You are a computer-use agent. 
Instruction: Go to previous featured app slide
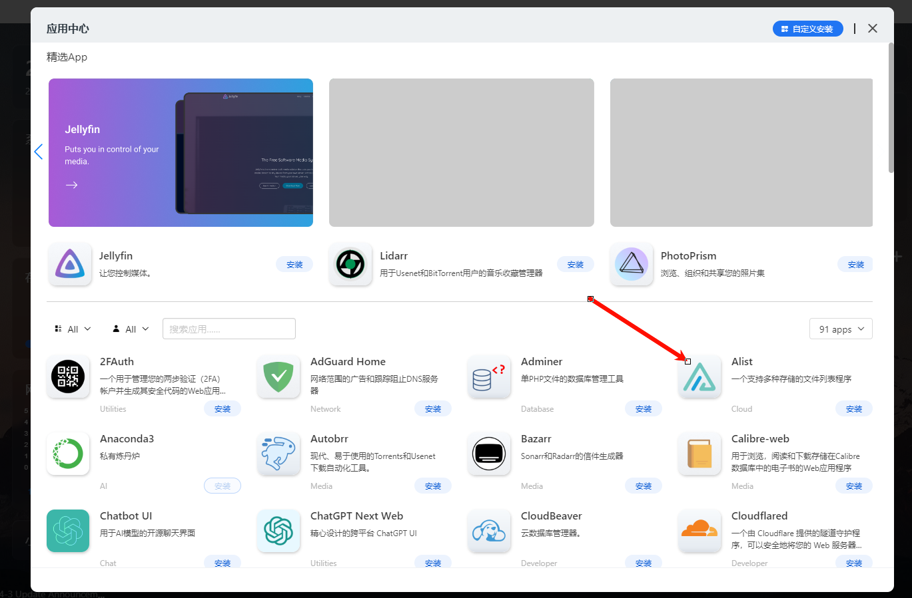(39, 152)
